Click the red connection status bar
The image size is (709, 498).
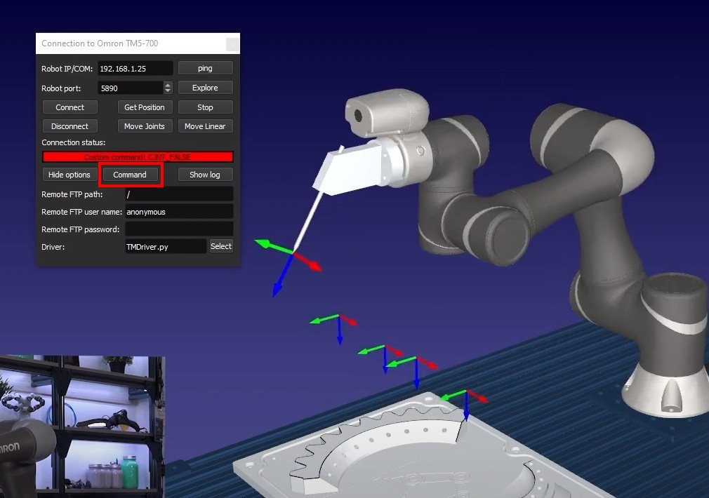[138, 157]
